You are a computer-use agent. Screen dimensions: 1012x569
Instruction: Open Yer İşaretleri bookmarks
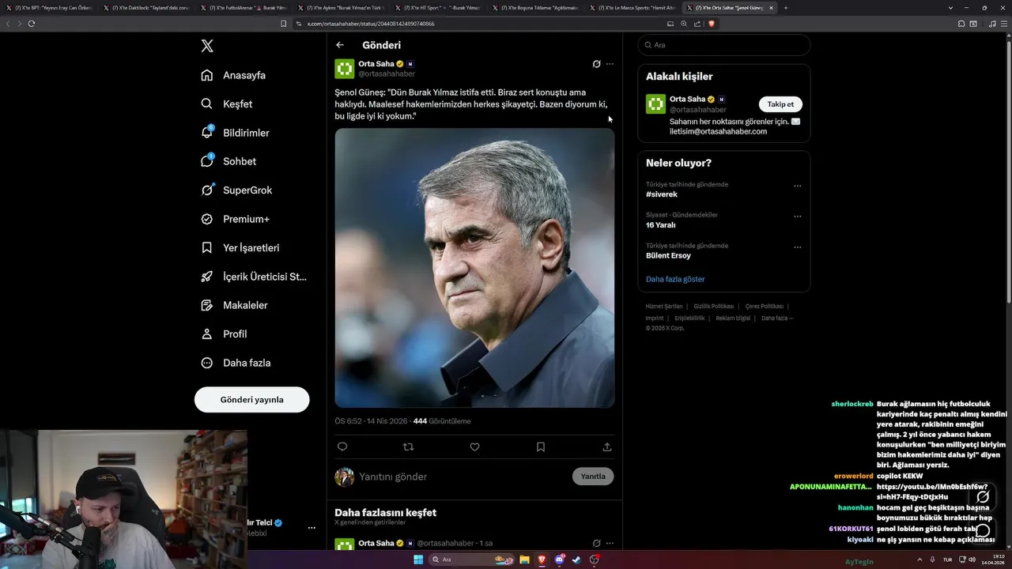tap(240, 247)
